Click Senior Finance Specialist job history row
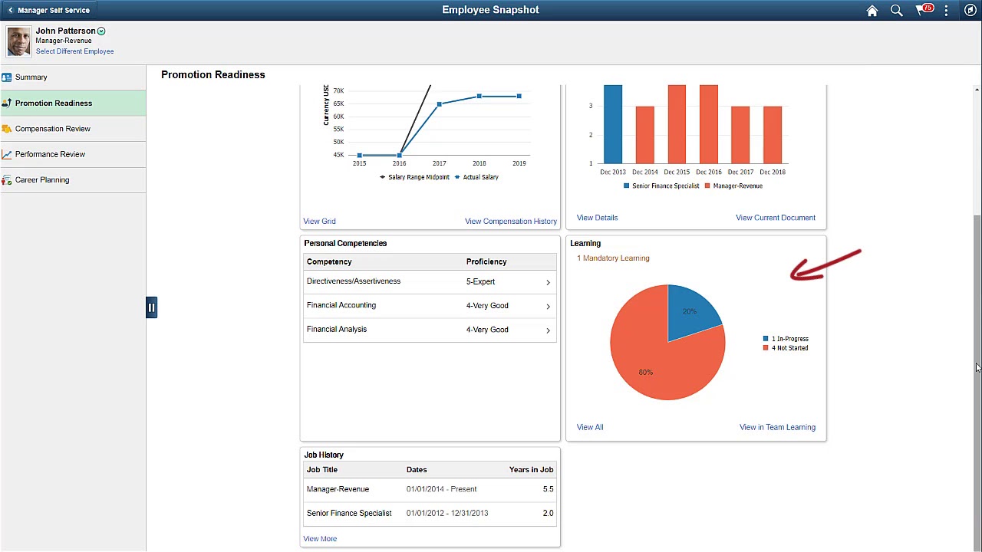The height and width of the screenshot is (552, 982). tap(430, 514)
